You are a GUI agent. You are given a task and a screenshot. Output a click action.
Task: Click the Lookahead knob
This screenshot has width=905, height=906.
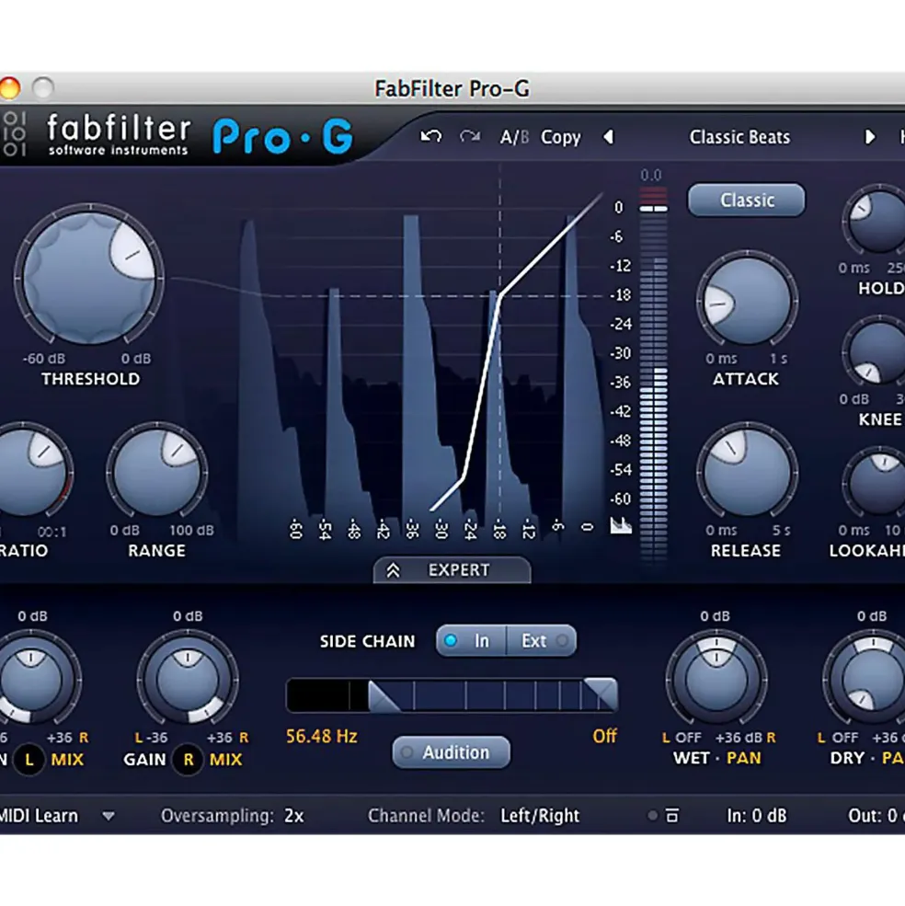(x=876, y=481)
